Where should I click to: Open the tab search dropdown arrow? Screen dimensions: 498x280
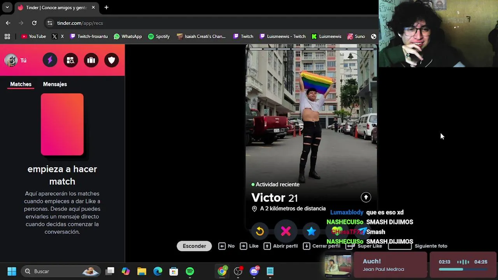pos(7,7)
